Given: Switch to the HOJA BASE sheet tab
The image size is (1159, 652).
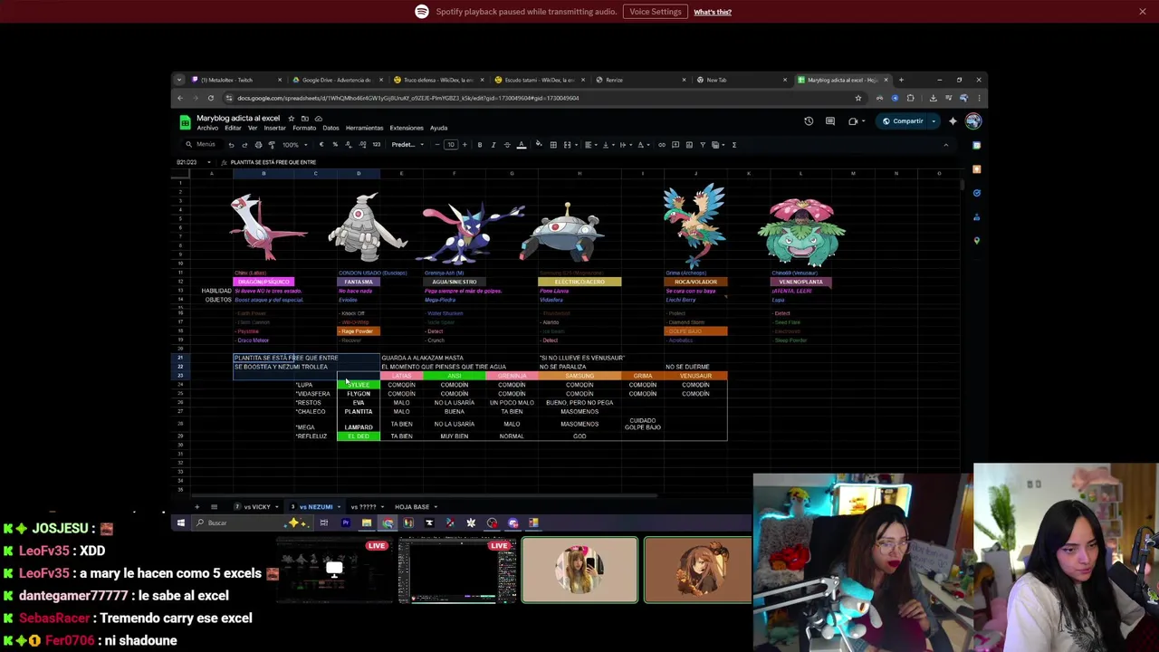Looking at the screenshot, I should point(415,507).
